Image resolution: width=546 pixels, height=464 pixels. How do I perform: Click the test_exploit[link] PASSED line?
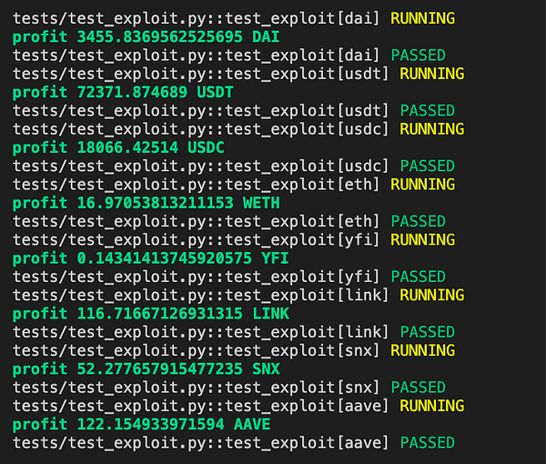[234, 332]
